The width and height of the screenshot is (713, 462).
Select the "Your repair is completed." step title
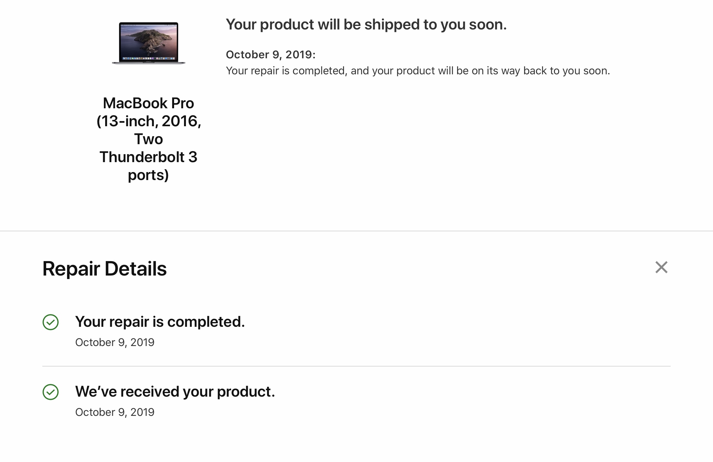pyautogui.click(x=160, y=322)
